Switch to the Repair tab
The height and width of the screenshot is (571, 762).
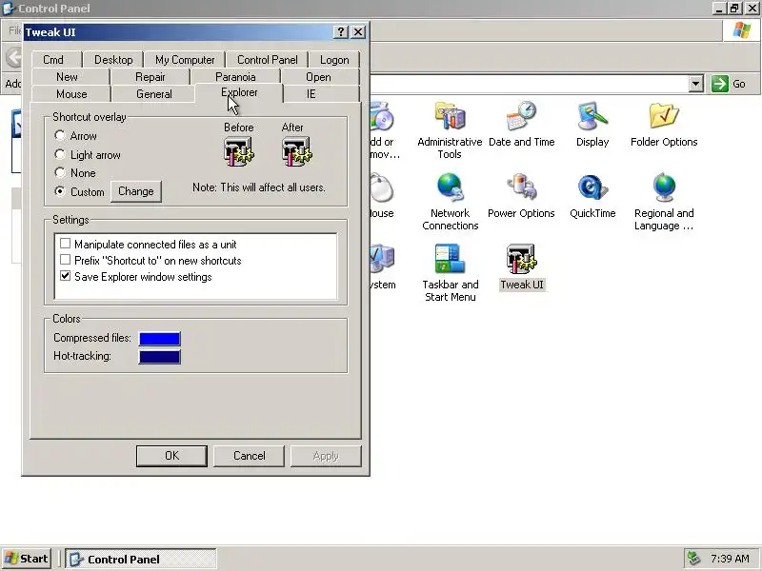(x=150, y=77)
